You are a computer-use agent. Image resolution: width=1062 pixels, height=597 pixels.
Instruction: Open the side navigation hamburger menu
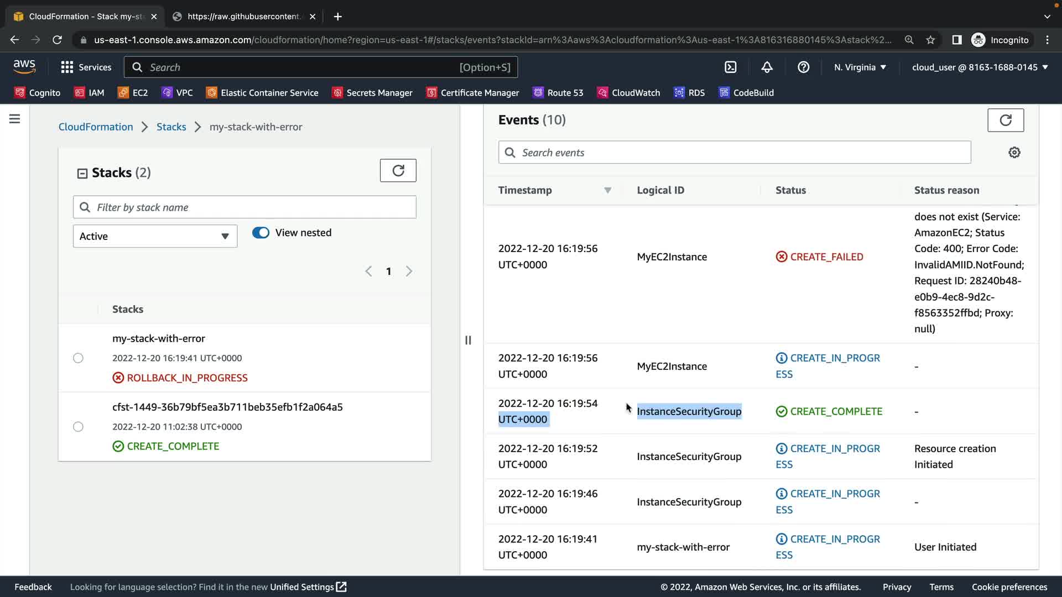pos(15,119)
